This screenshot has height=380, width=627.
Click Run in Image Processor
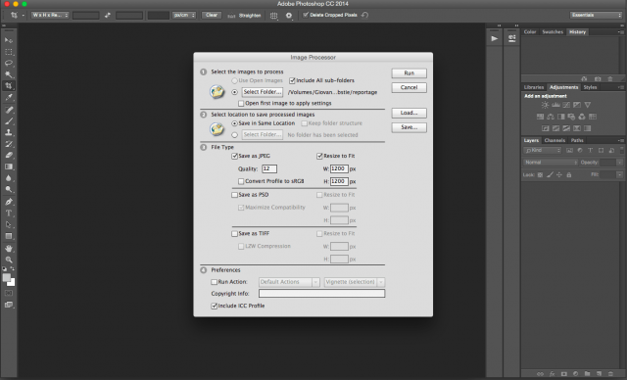coord(410,73)
